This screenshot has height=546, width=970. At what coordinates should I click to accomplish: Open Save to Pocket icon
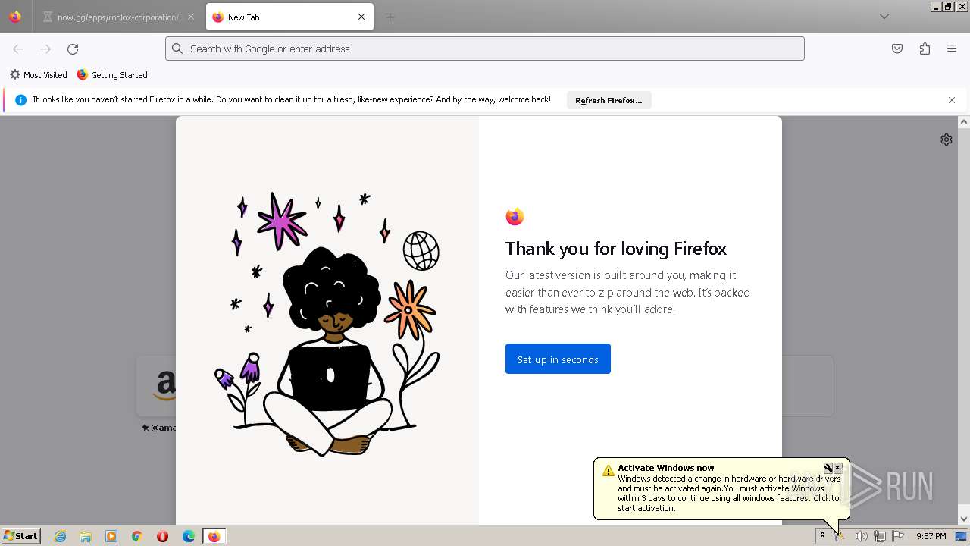tap(897, 49)
